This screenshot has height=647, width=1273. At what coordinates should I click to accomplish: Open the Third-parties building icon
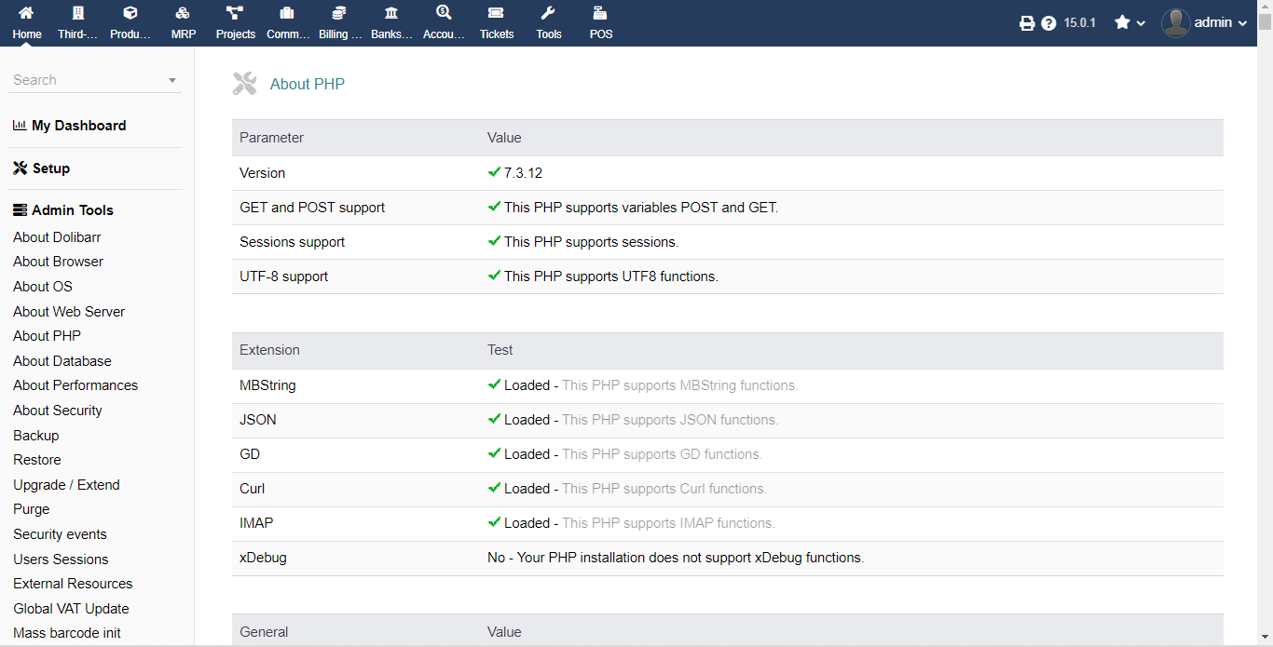[x=78, y=14]
